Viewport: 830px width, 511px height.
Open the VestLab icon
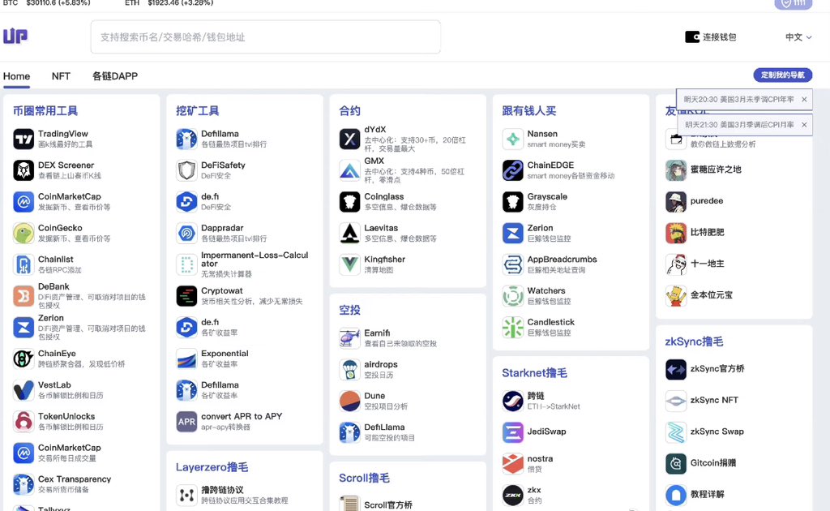[24, 390]
